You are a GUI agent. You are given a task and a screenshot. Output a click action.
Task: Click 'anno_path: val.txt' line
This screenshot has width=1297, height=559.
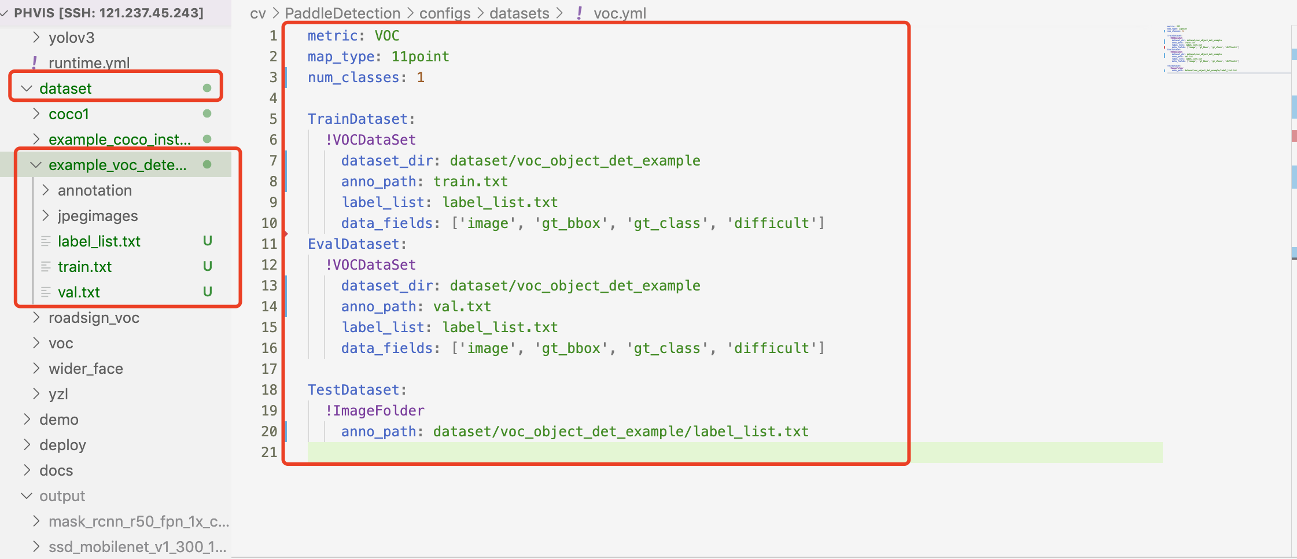click(x=416, y=307)
